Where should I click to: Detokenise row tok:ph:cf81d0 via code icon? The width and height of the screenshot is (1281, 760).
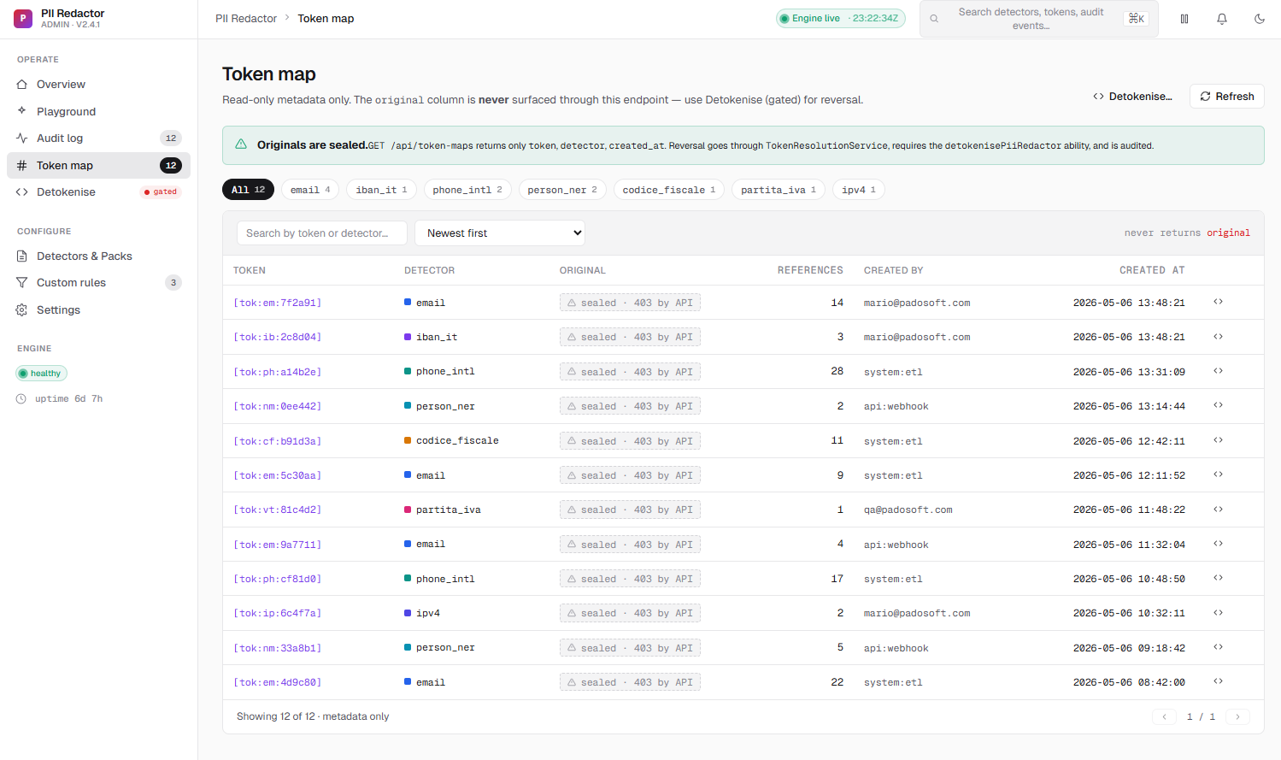click(1219, 578)
